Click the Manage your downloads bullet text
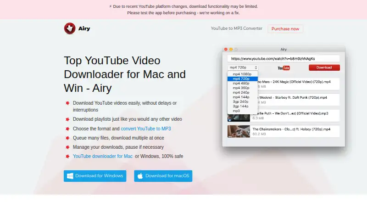 [118, 147]
